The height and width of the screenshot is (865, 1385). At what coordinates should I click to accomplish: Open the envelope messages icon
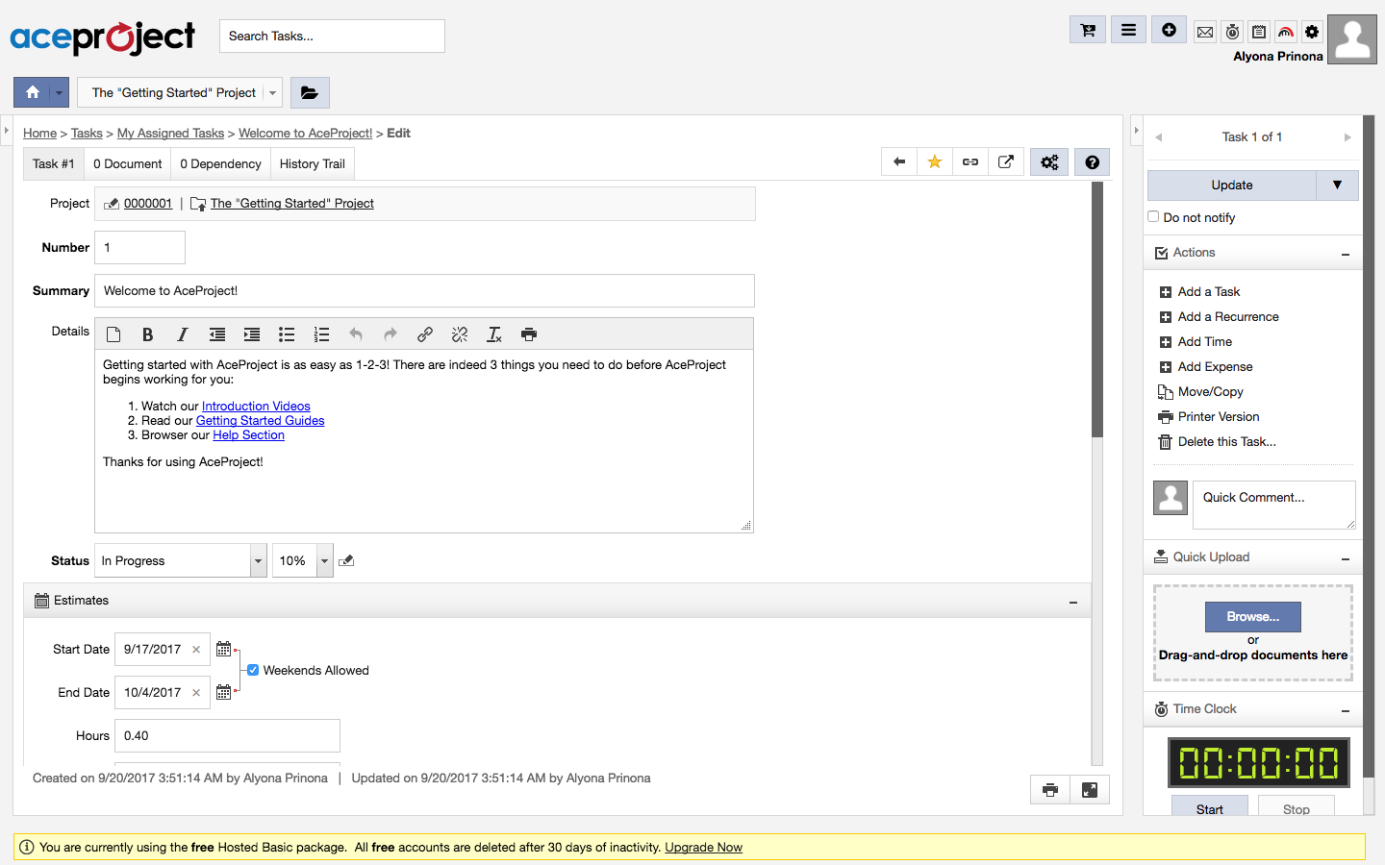1205,32
